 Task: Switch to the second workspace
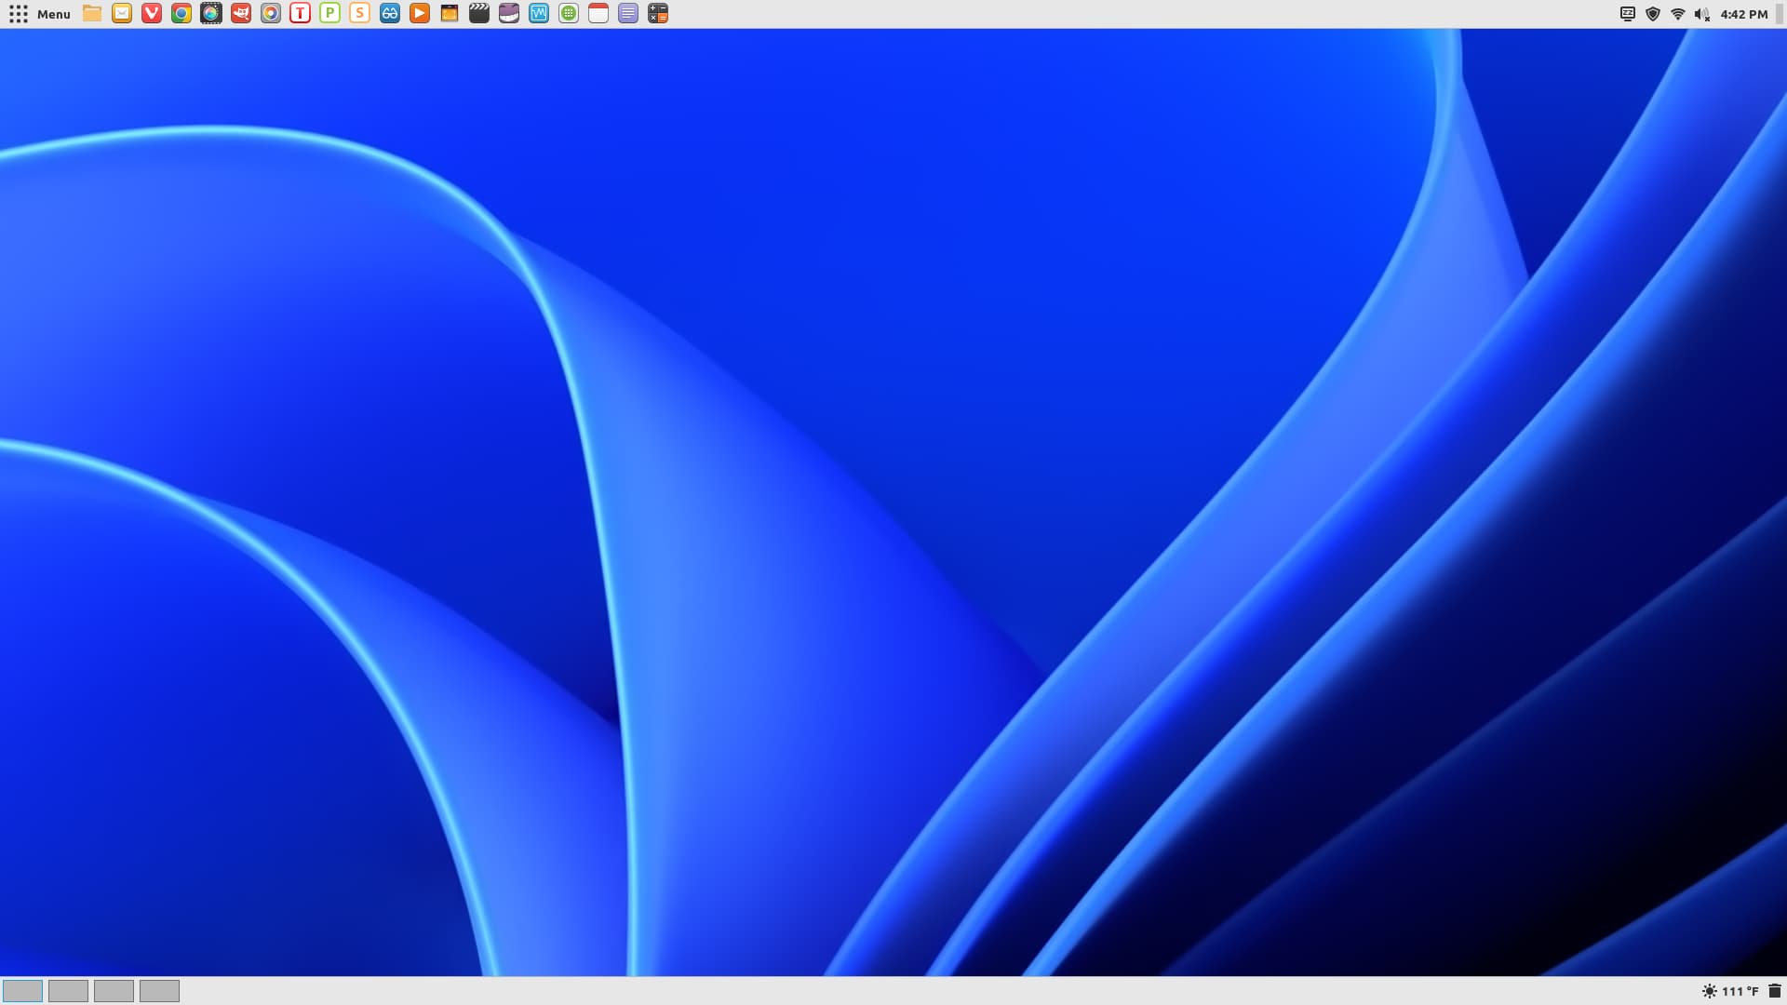[x=68, y=991]
